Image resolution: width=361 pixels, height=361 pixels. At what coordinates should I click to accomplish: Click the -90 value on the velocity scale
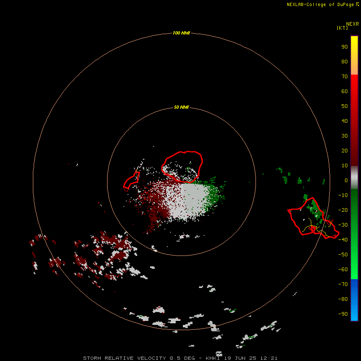click(343, 314)
